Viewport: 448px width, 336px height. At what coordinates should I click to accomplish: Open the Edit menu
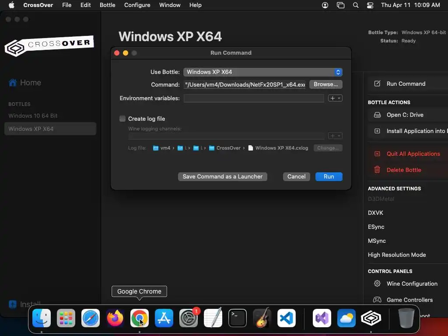tap(85, 5)
